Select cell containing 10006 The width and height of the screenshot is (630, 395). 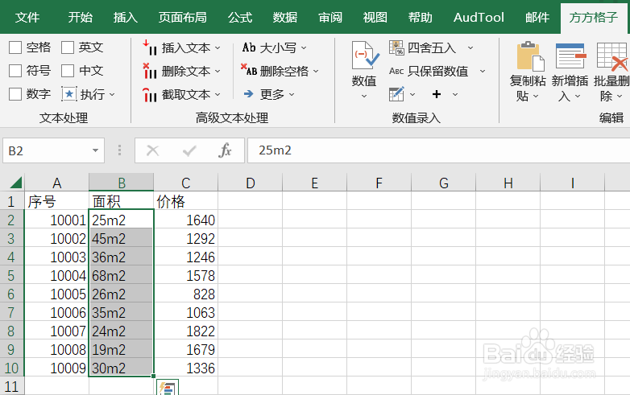pyautogui.click(x=56, y=313)
